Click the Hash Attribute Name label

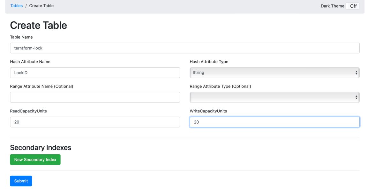point(30,62)
